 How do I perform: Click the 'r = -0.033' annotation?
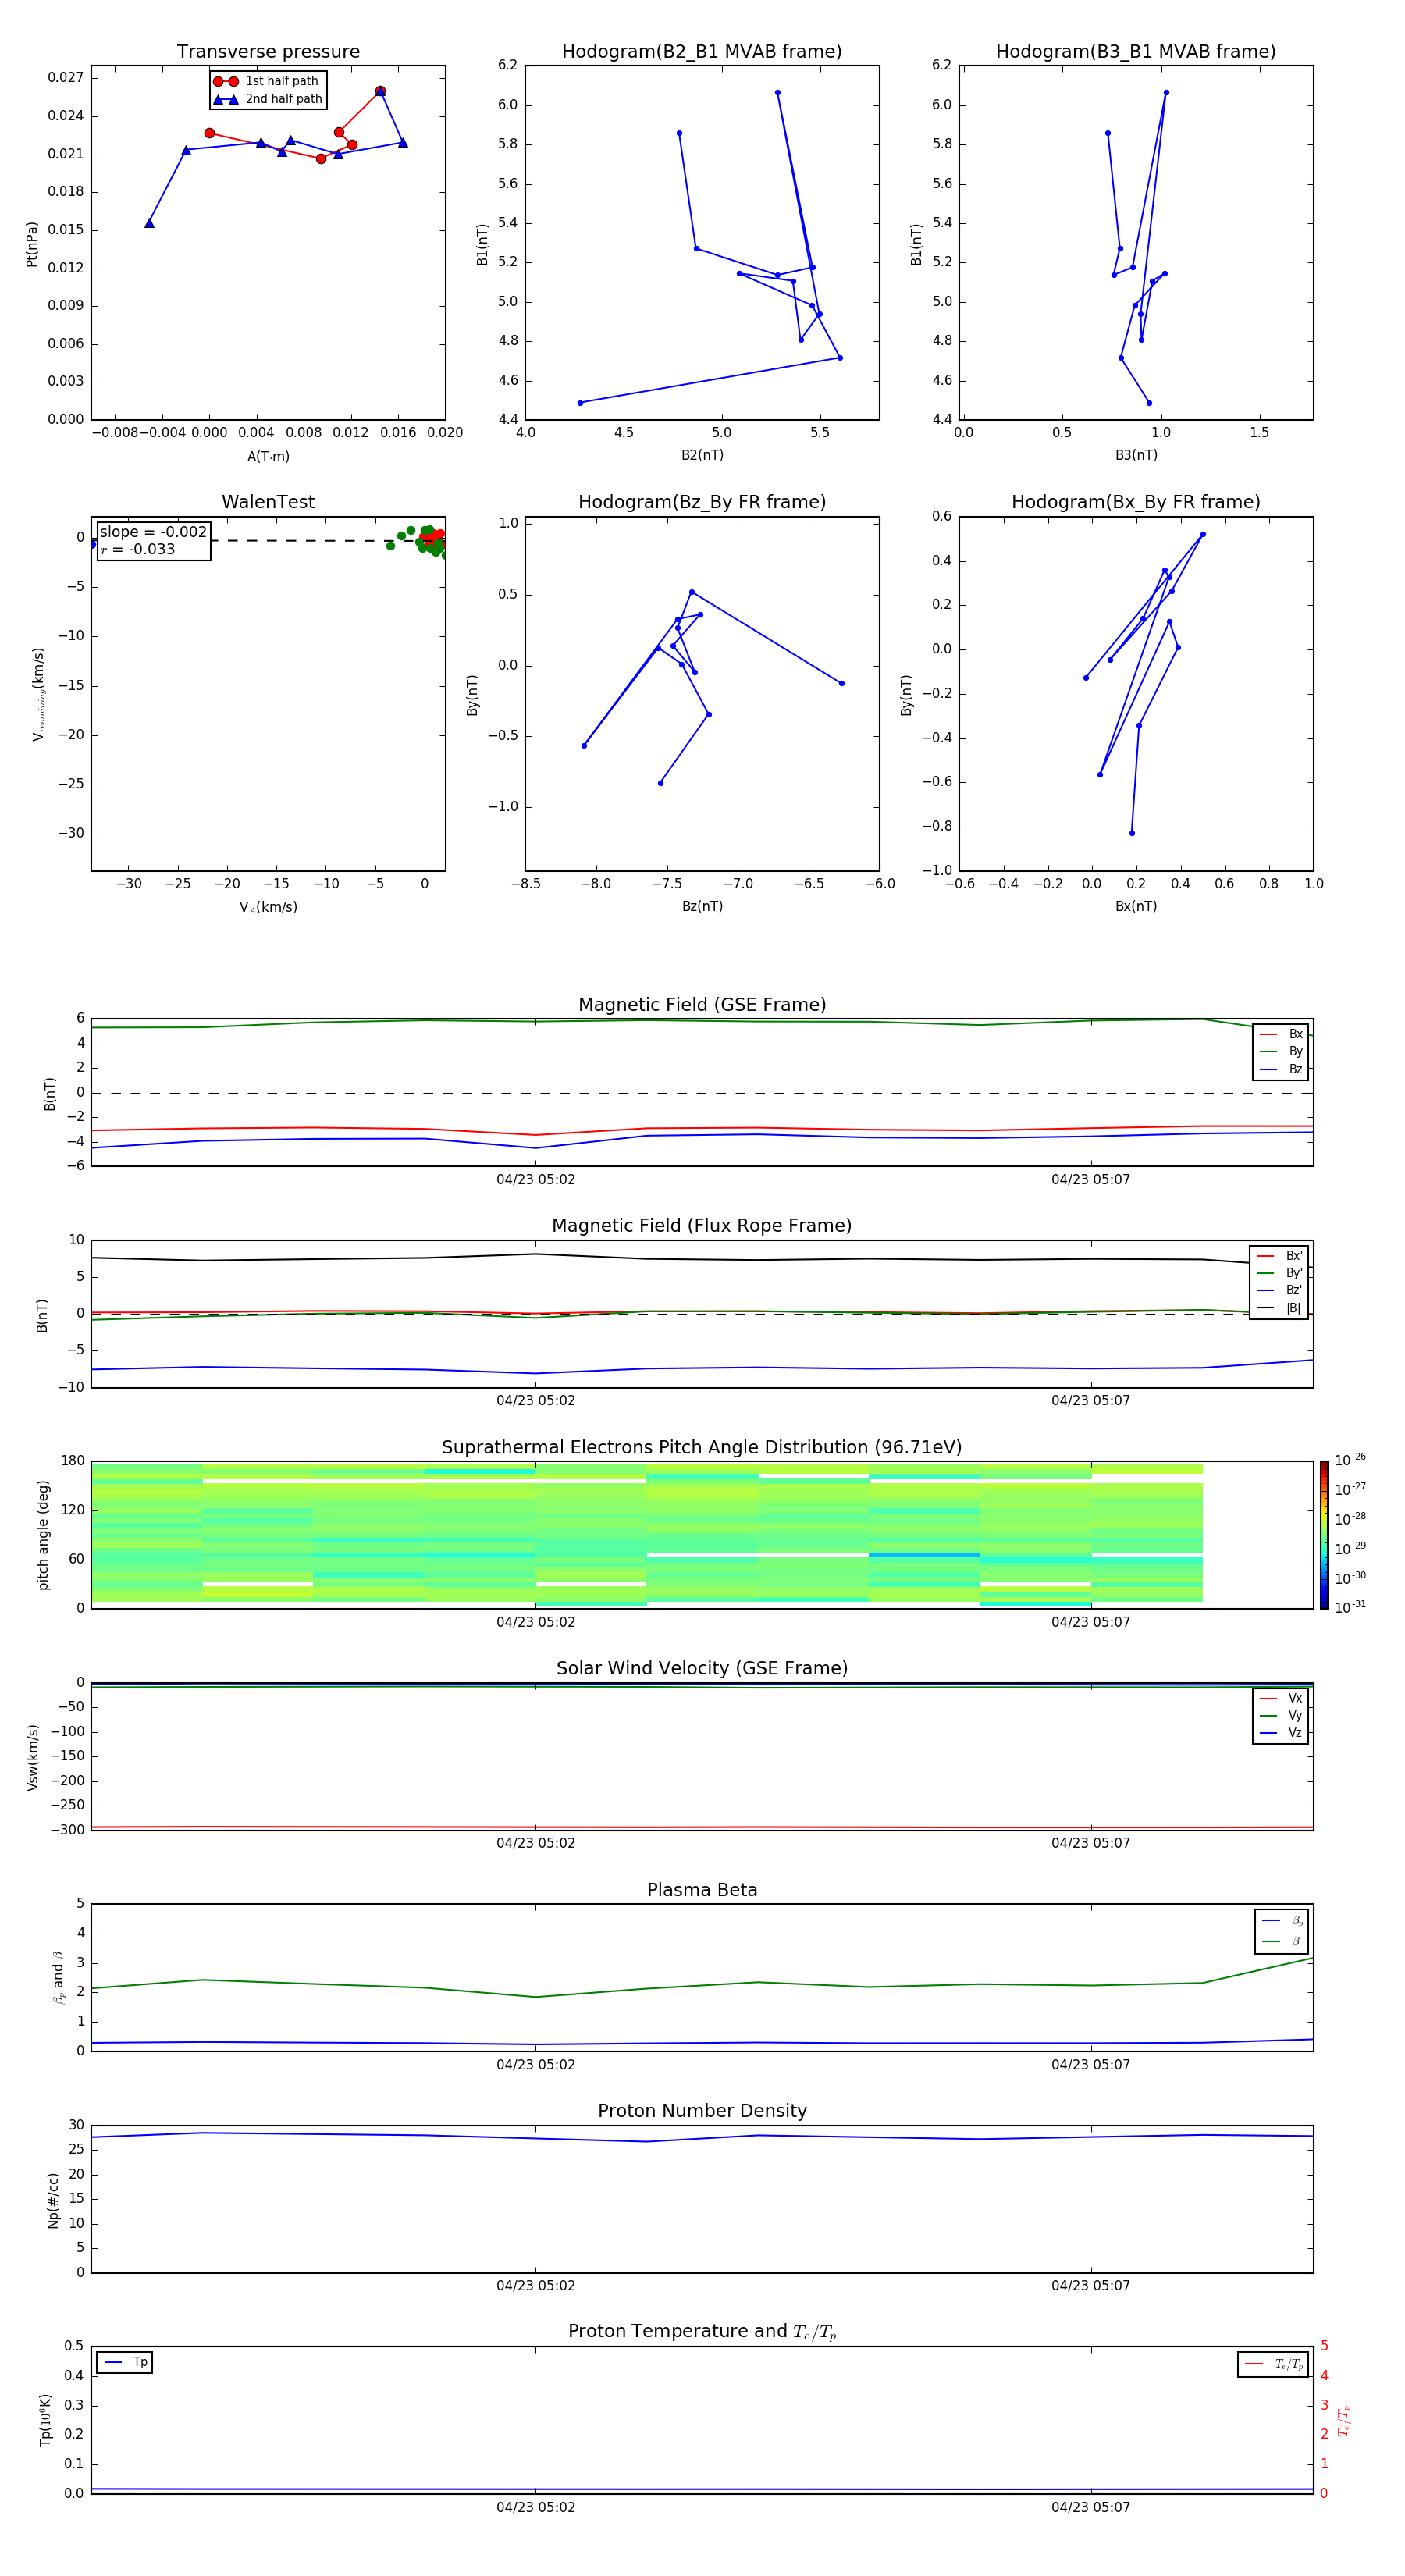[138, 549]
